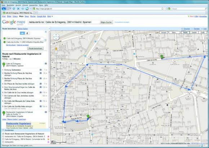
Task: Open Street View camera icon for step 1 Südwesten
Action: click(x=41, y=70)
